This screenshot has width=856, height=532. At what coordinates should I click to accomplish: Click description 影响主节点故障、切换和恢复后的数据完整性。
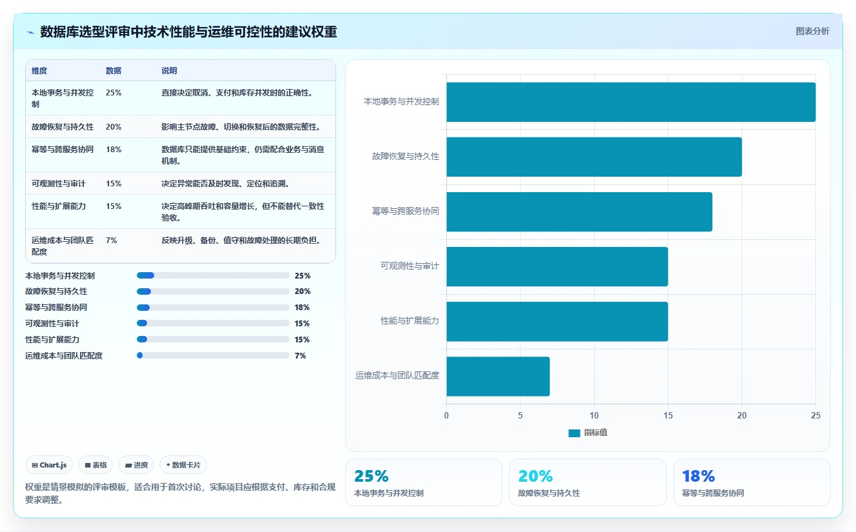coord(241,127)
